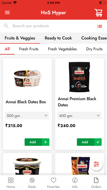The width and height of the screenshot is (107, 190).
Task: Open the shopping cart
Action: coord(98,13)
